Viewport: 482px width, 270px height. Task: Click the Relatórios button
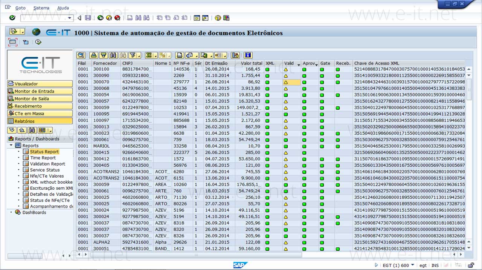(x=40, y=121)
